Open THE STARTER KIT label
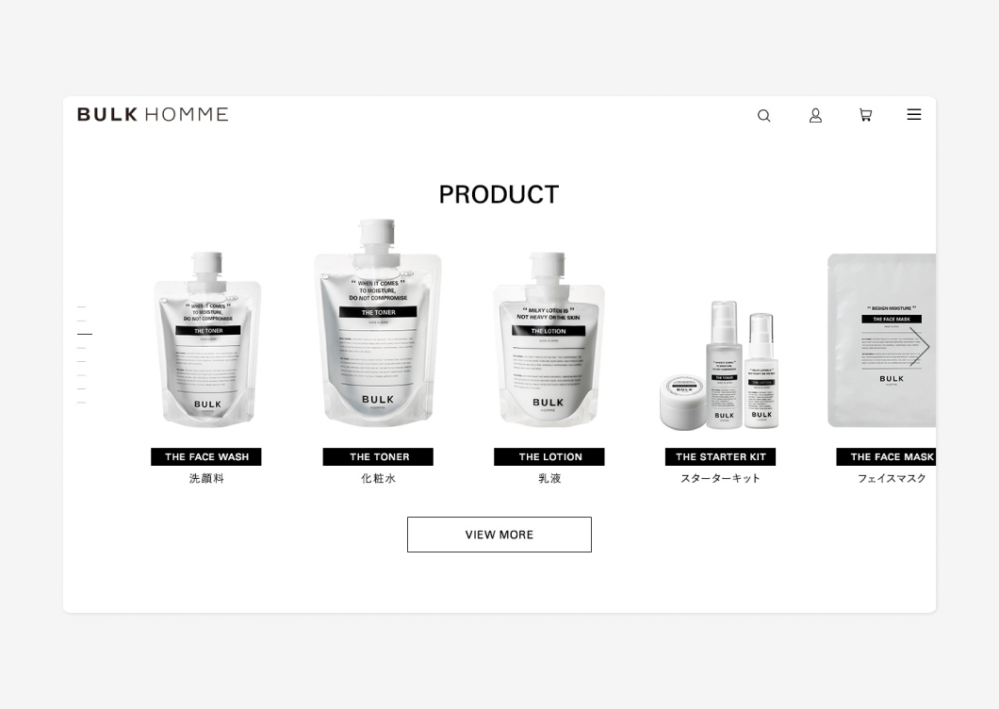999x709 pixels. [721, 456]
